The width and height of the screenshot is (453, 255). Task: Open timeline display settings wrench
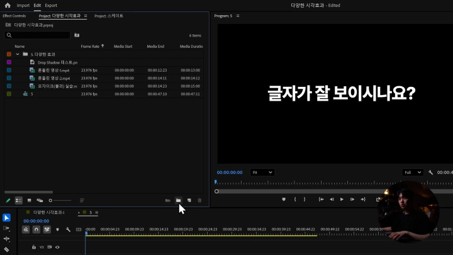(67, 230)
